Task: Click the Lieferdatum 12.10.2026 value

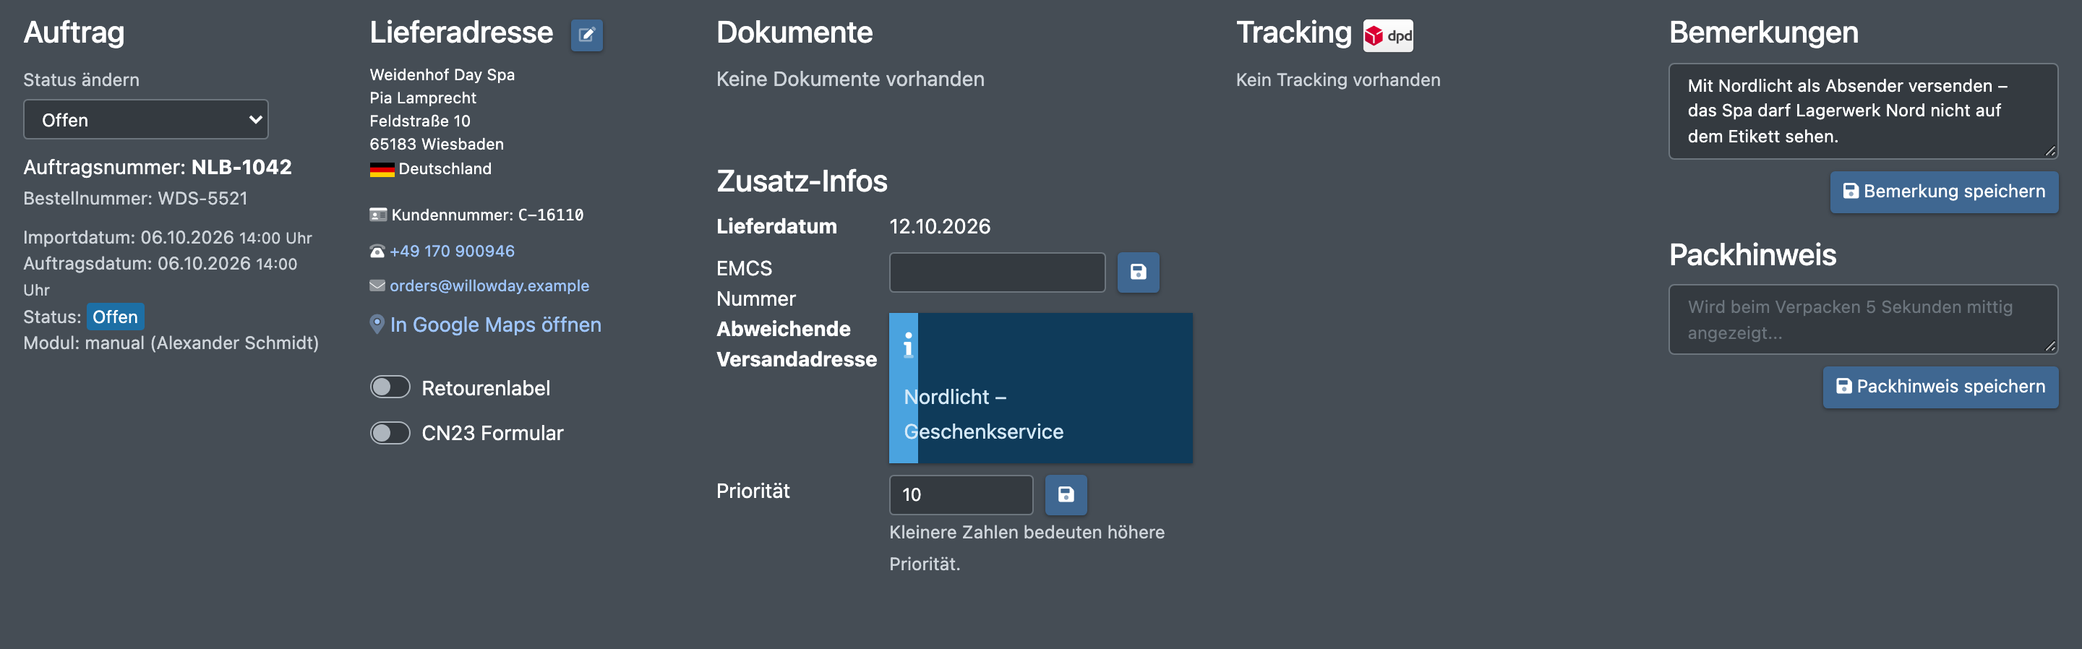Action: [939, 226]
